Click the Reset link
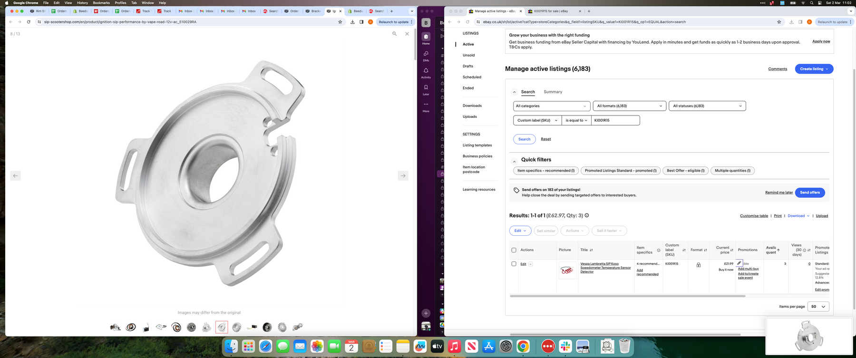This screenshot has width=856, height=358. (545, 139)
